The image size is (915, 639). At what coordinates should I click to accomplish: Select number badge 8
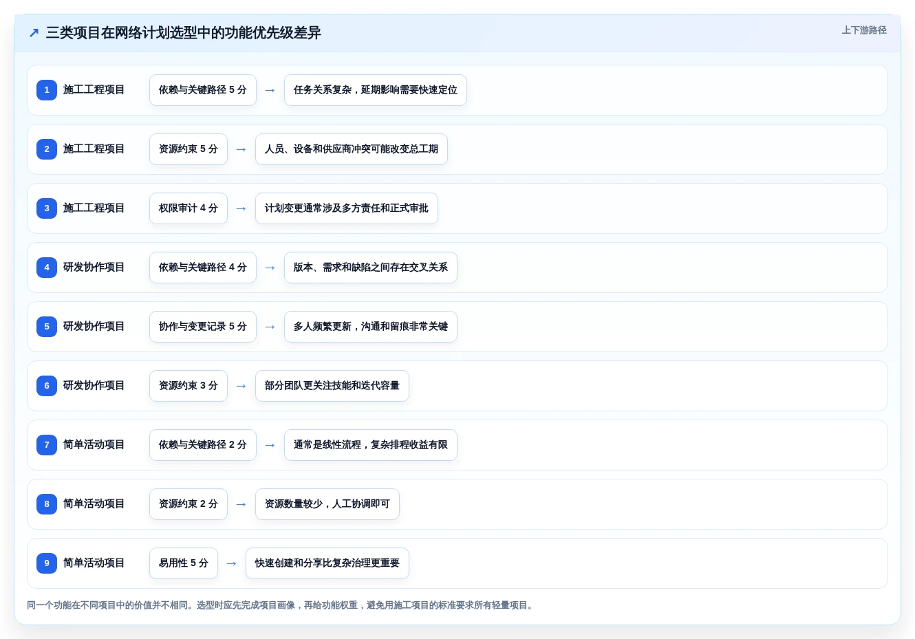47,504
